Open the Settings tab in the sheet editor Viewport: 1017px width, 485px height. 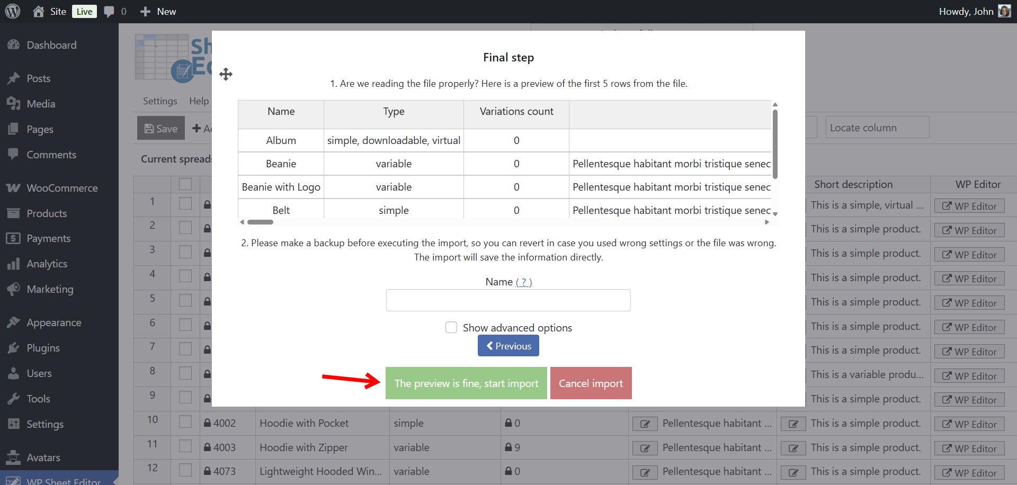(x=160, y=101)
